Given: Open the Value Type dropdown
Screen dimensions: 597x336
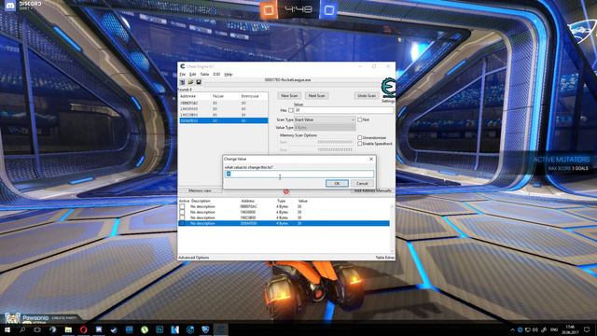Looking at the screenshot, I should coord(325,128).
